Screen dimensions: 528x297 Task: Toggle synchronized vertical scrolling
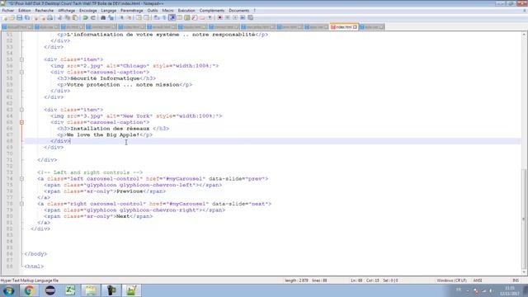click(x=139, y=17)
